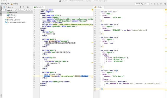This screenshot has width=167, height=98.
Task: Switch to the hello.html editor tab
Action: 39,7
